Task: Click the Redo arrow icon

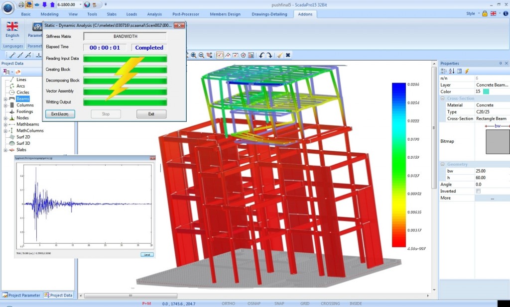Action: coord(270,55)
